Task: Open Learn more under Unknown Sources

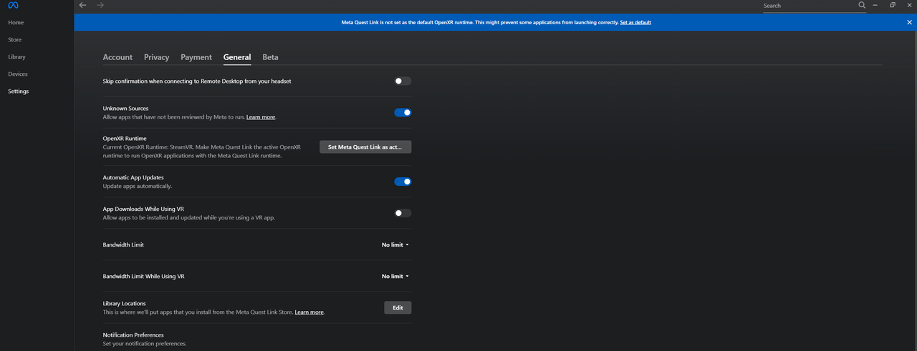Action: pyautogui.click(x=261, y=117)
